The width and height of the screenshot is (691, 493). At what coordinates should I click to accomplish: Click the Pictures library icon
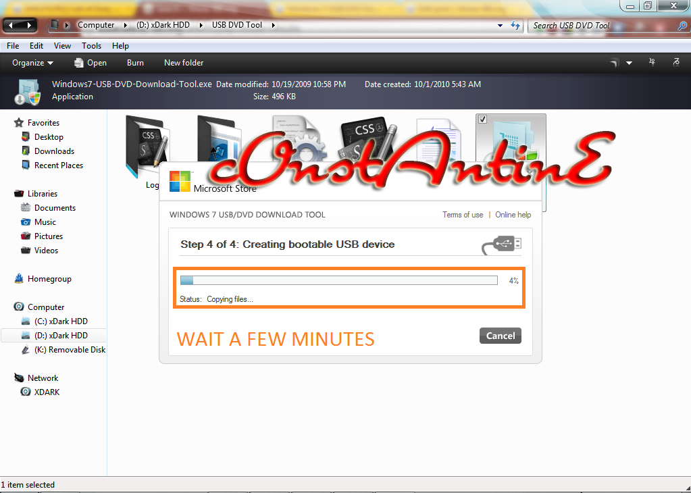coord(26,236)
